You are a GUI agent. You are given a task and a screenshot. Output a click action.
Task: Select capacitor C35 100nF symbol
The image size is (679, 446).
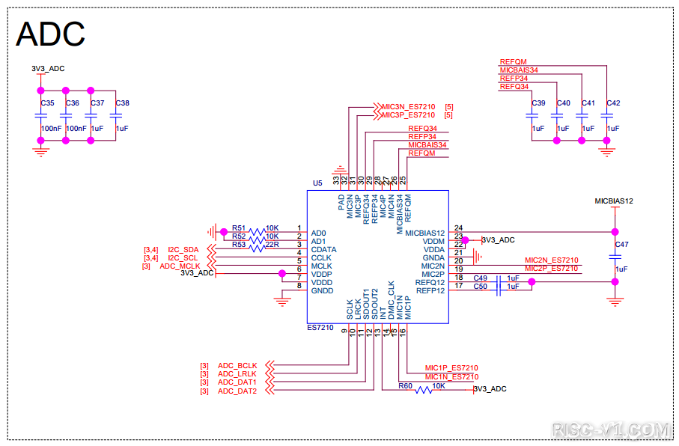[41, 115]
